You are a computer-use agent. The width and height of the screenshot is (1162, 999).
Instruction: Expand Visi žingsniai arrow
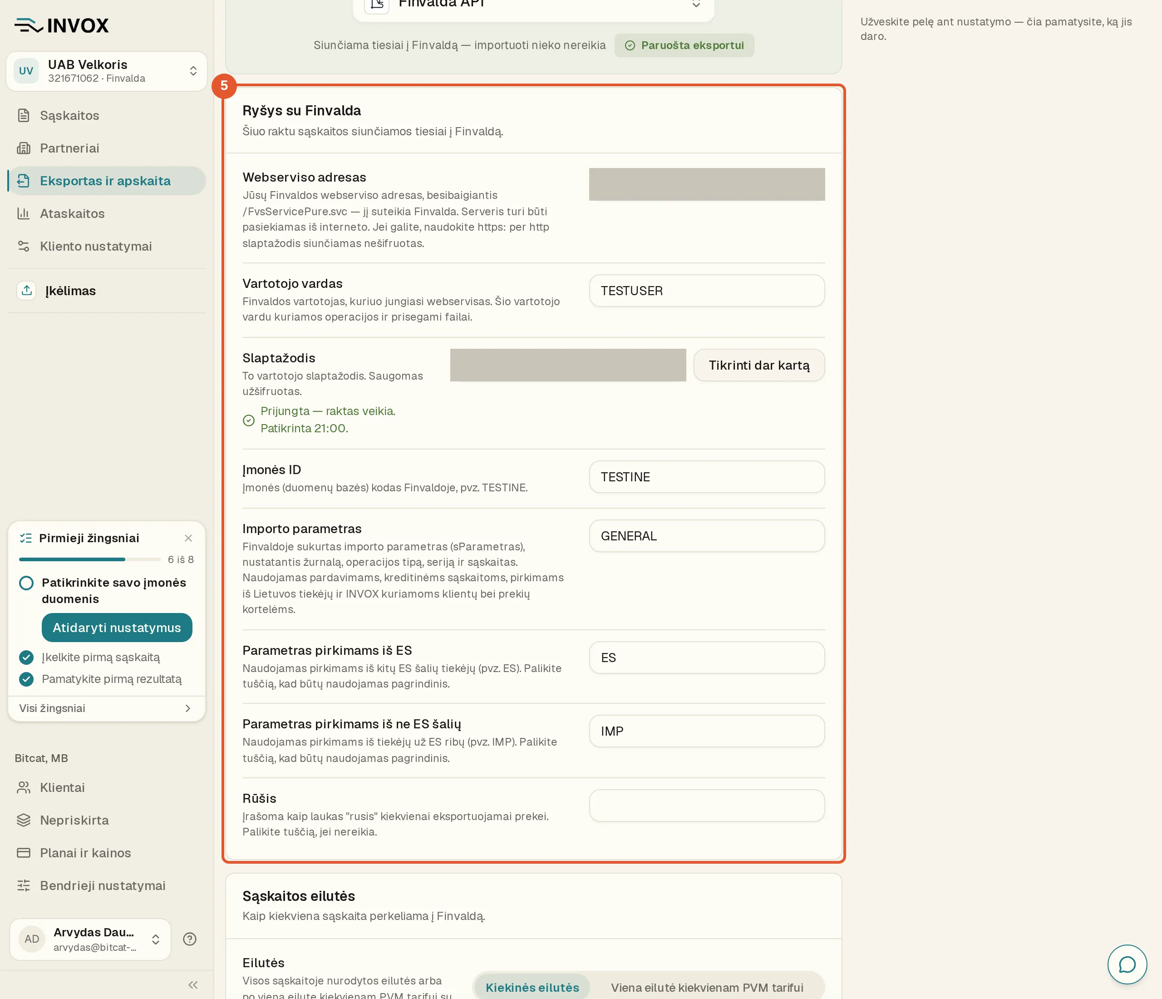188,708
